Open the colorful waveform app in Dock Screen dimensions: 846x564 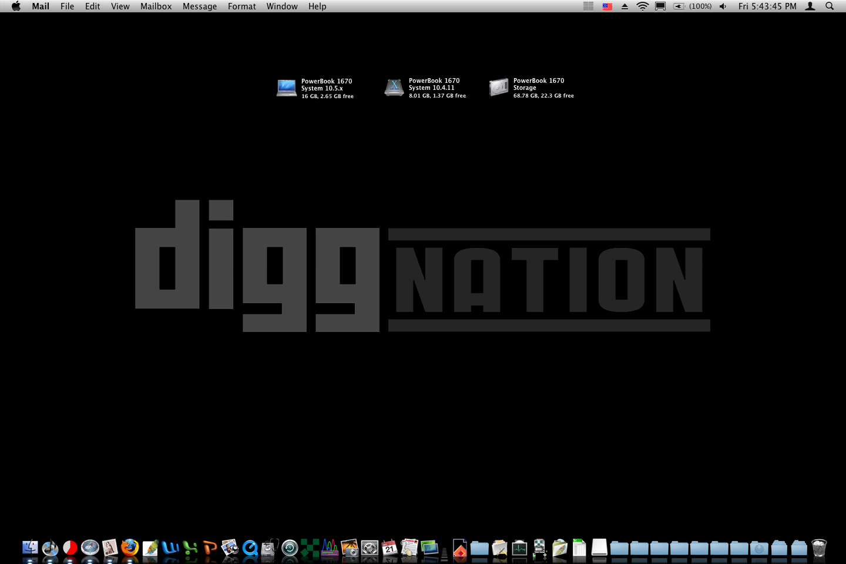tap(330, 548)
